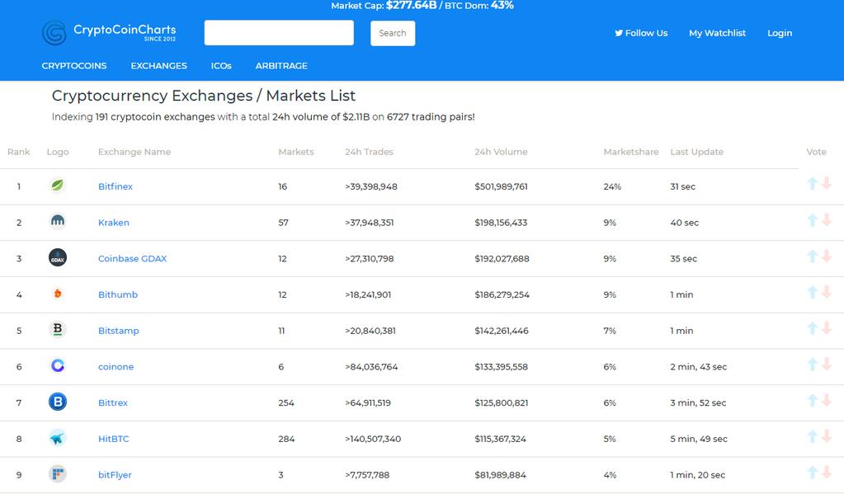The image size is (844, 494).
Task: Downvote bitFlyer using the red arrow
Action: coord(827,473)
